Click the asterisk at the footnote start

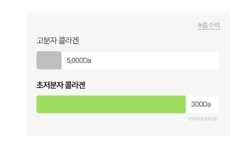click(189, 118)
